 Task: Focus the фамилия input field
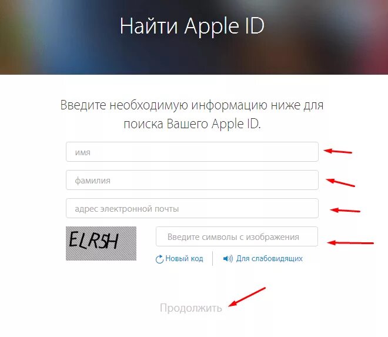coord(192,180)
